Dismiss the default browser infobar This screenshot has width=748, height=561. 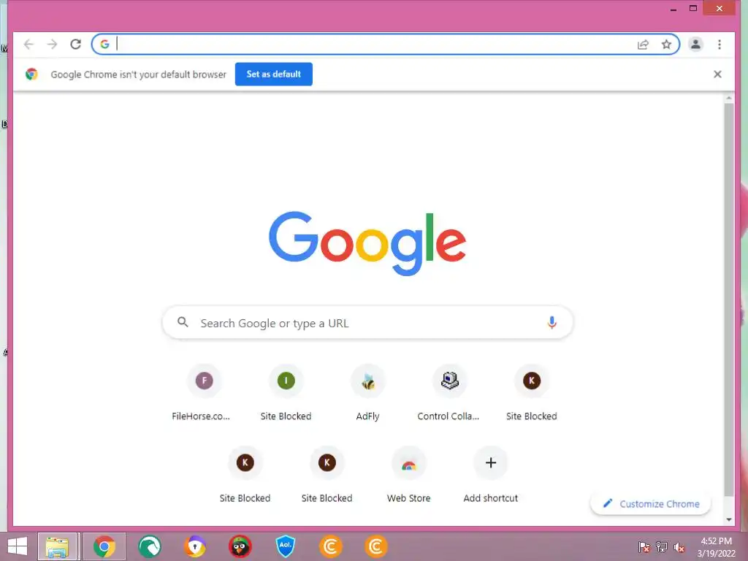(x=717, y=74)
